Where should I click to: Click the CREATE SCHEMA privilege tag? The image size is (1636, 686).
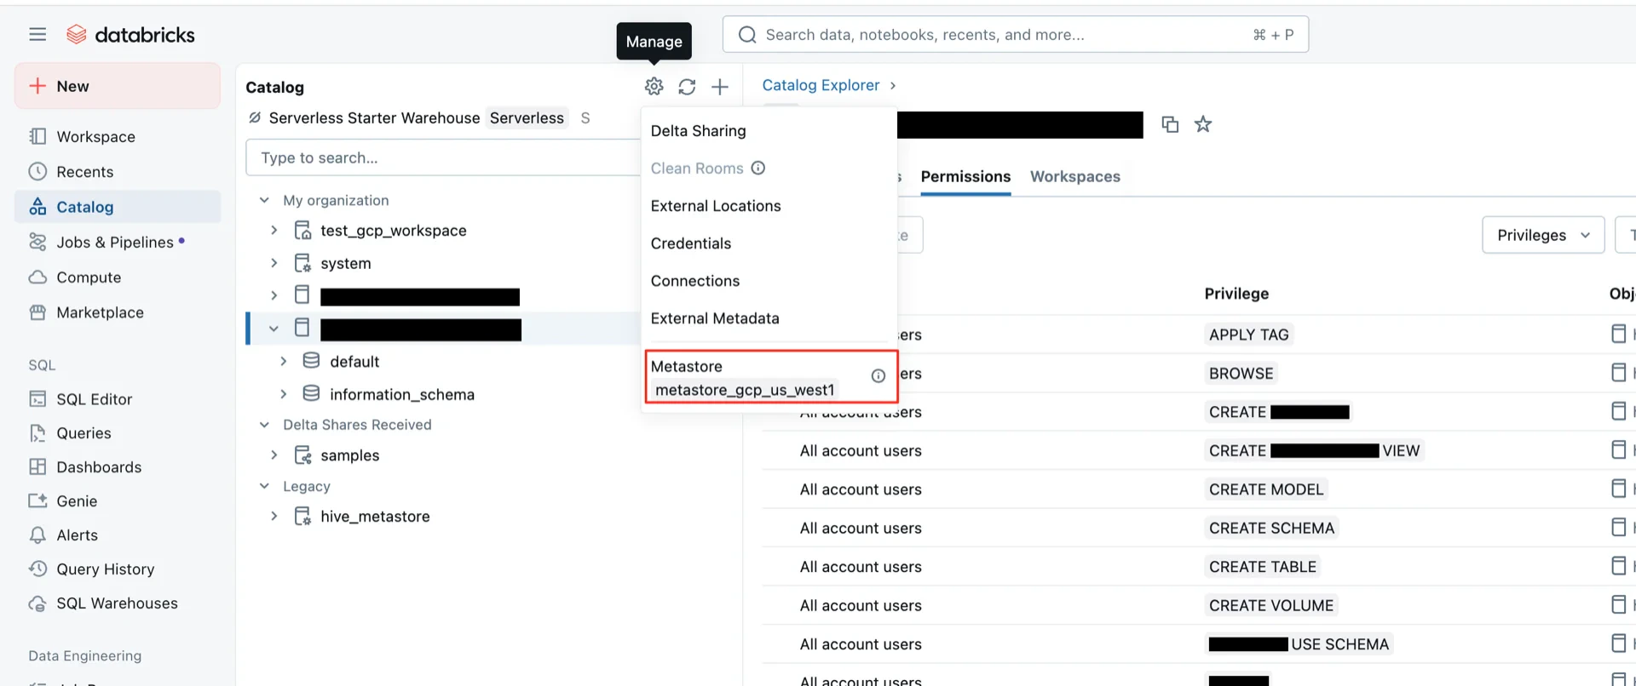point(1271,528)
